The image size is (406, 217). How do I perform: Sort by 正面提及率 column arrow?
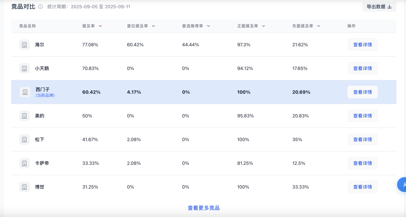(x=264, y=26)
